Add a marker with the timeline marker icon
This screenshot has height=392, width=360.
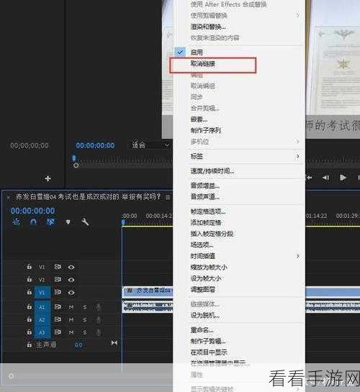[x=68, y=222]
